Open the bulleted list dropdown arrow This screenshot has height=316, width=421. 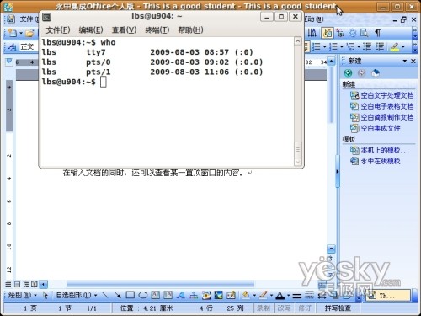(x=324, y=46)
